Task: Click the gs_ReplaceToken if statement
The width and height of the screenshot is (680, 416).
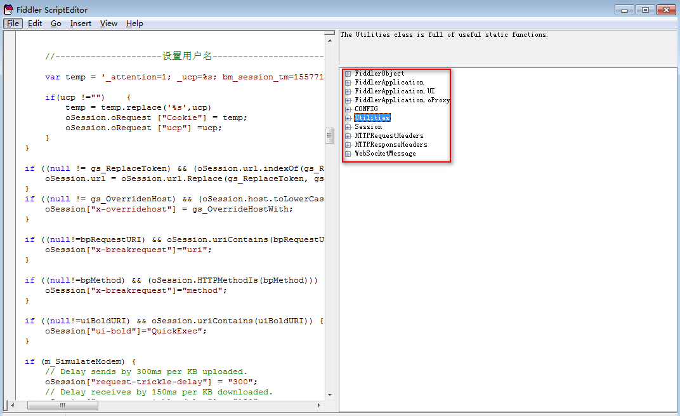Action: click(x=174, y=168)
